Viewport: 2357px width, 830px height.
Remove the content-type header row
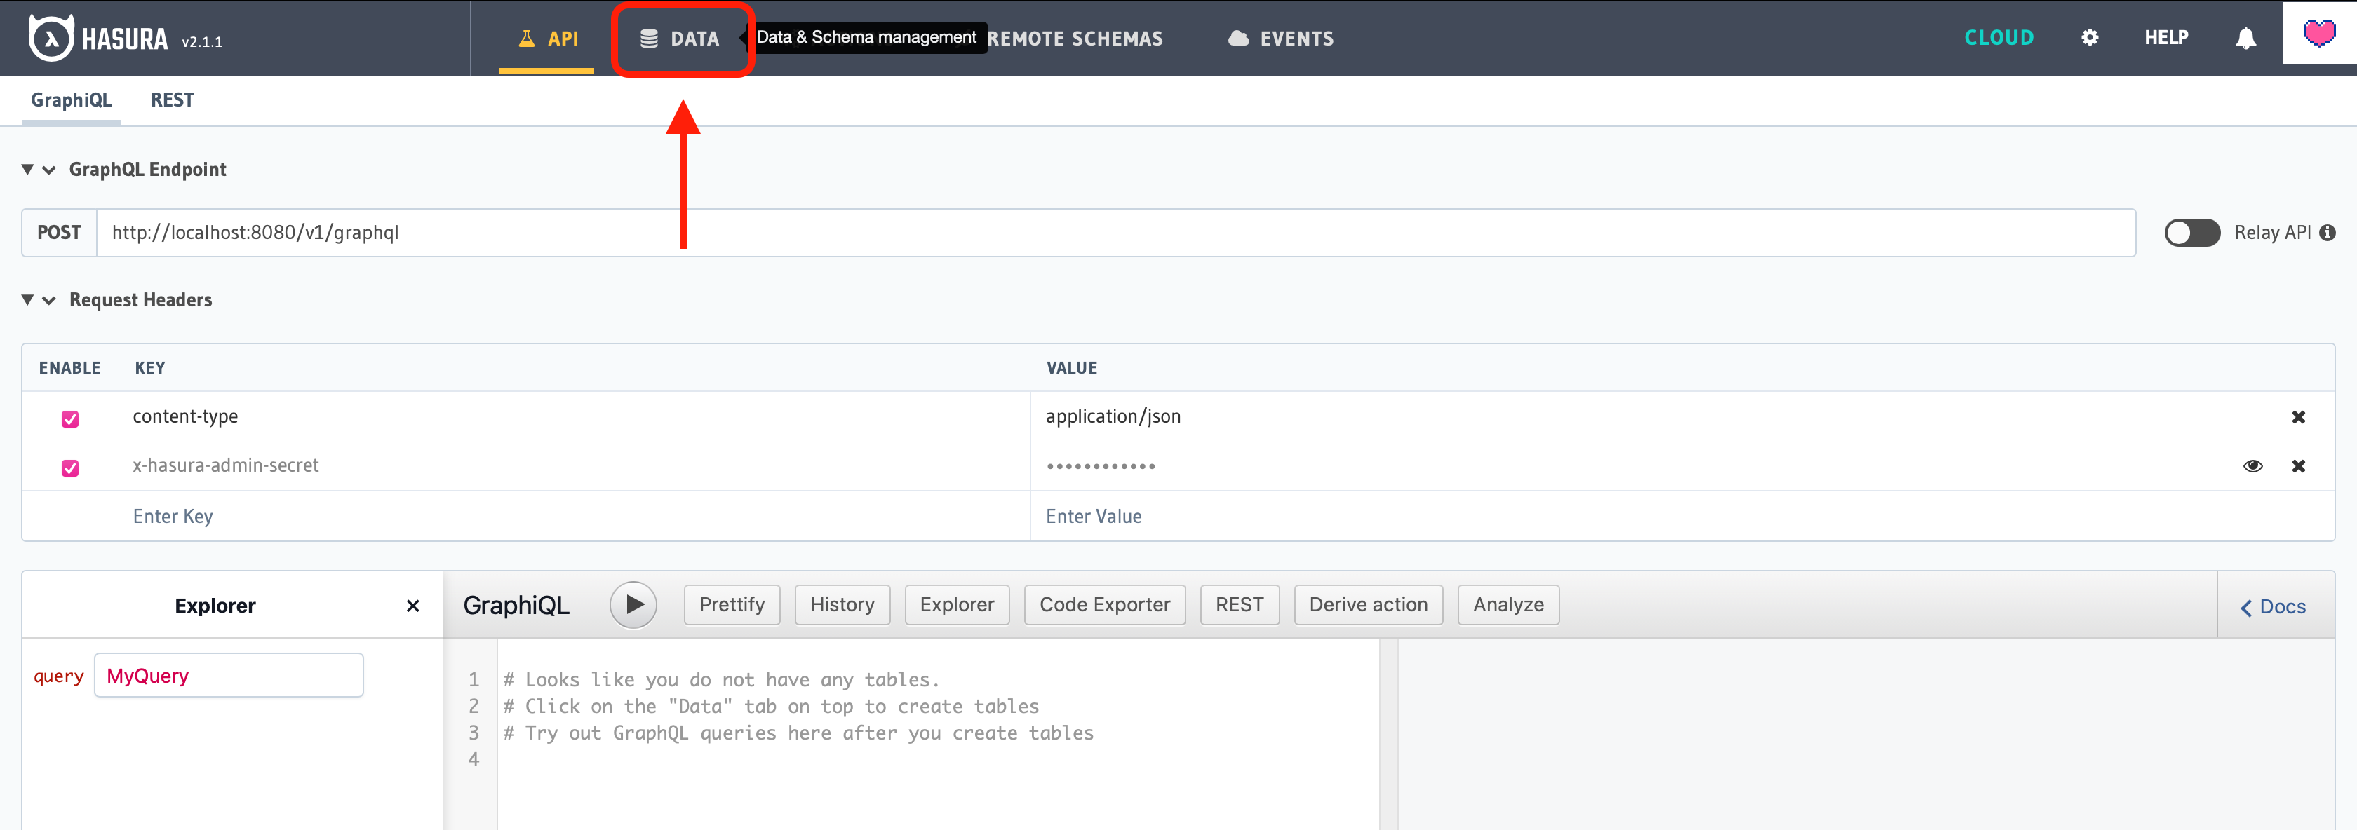point(2297,417)
